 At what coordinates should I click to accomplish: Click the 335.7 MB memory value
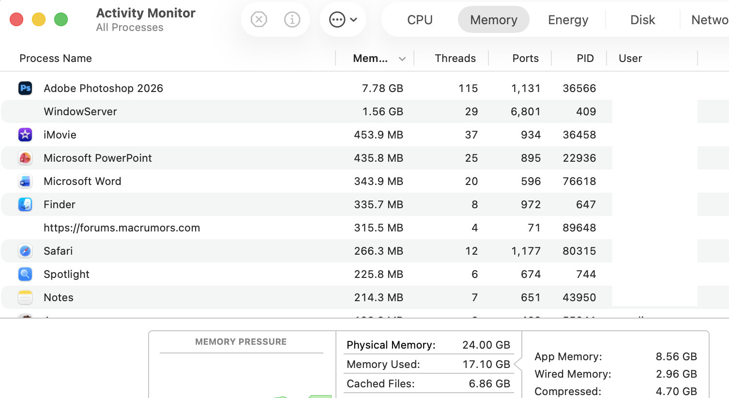[x=379, y=204]
